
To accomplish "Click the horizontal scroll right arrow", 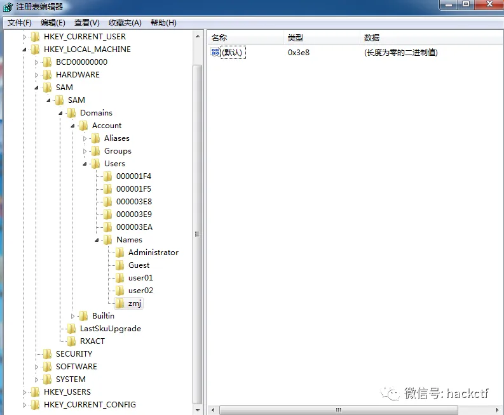I will 498,410.
